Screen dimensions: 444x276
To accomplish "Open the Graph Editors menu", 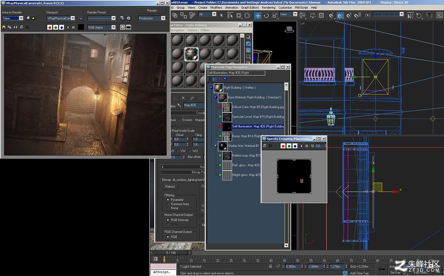I will (x=250, y=7).
